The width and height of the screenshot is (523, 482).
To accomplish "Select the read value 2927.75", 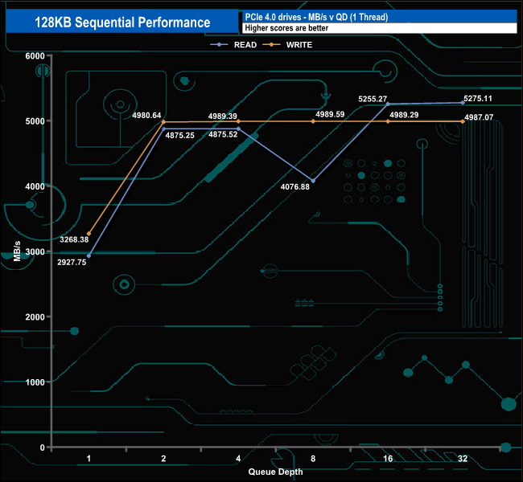I will (x=72, y=262).
